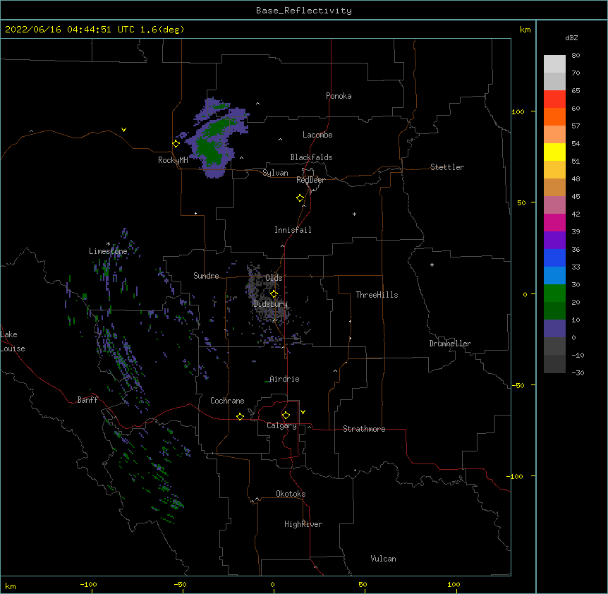This screenshot has width=608, height=594.
Task: Click the -100 tick on the bottom axis
Action: pyautogui.click(x=89, y=584)
